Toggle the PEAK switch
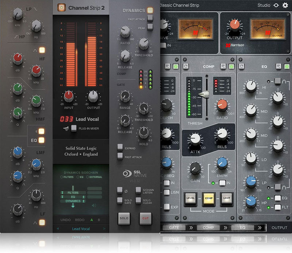The image size is (292, 253). click(150, 27)
